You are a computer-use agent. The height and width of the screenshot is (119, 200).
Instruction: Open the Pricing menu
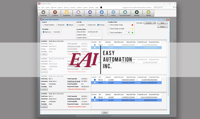tap(66, 7)
